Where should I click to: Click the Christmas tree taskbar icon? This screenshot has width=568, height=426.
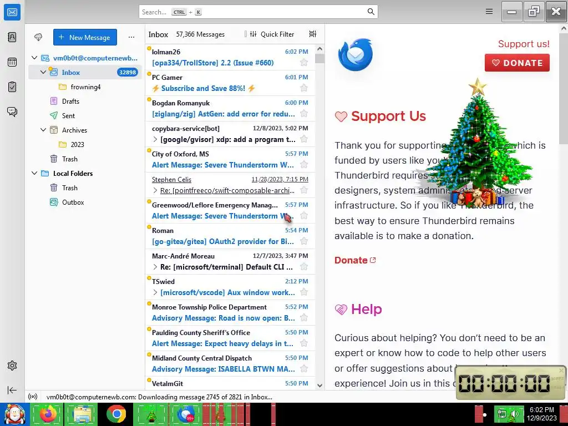pos(151,414)
